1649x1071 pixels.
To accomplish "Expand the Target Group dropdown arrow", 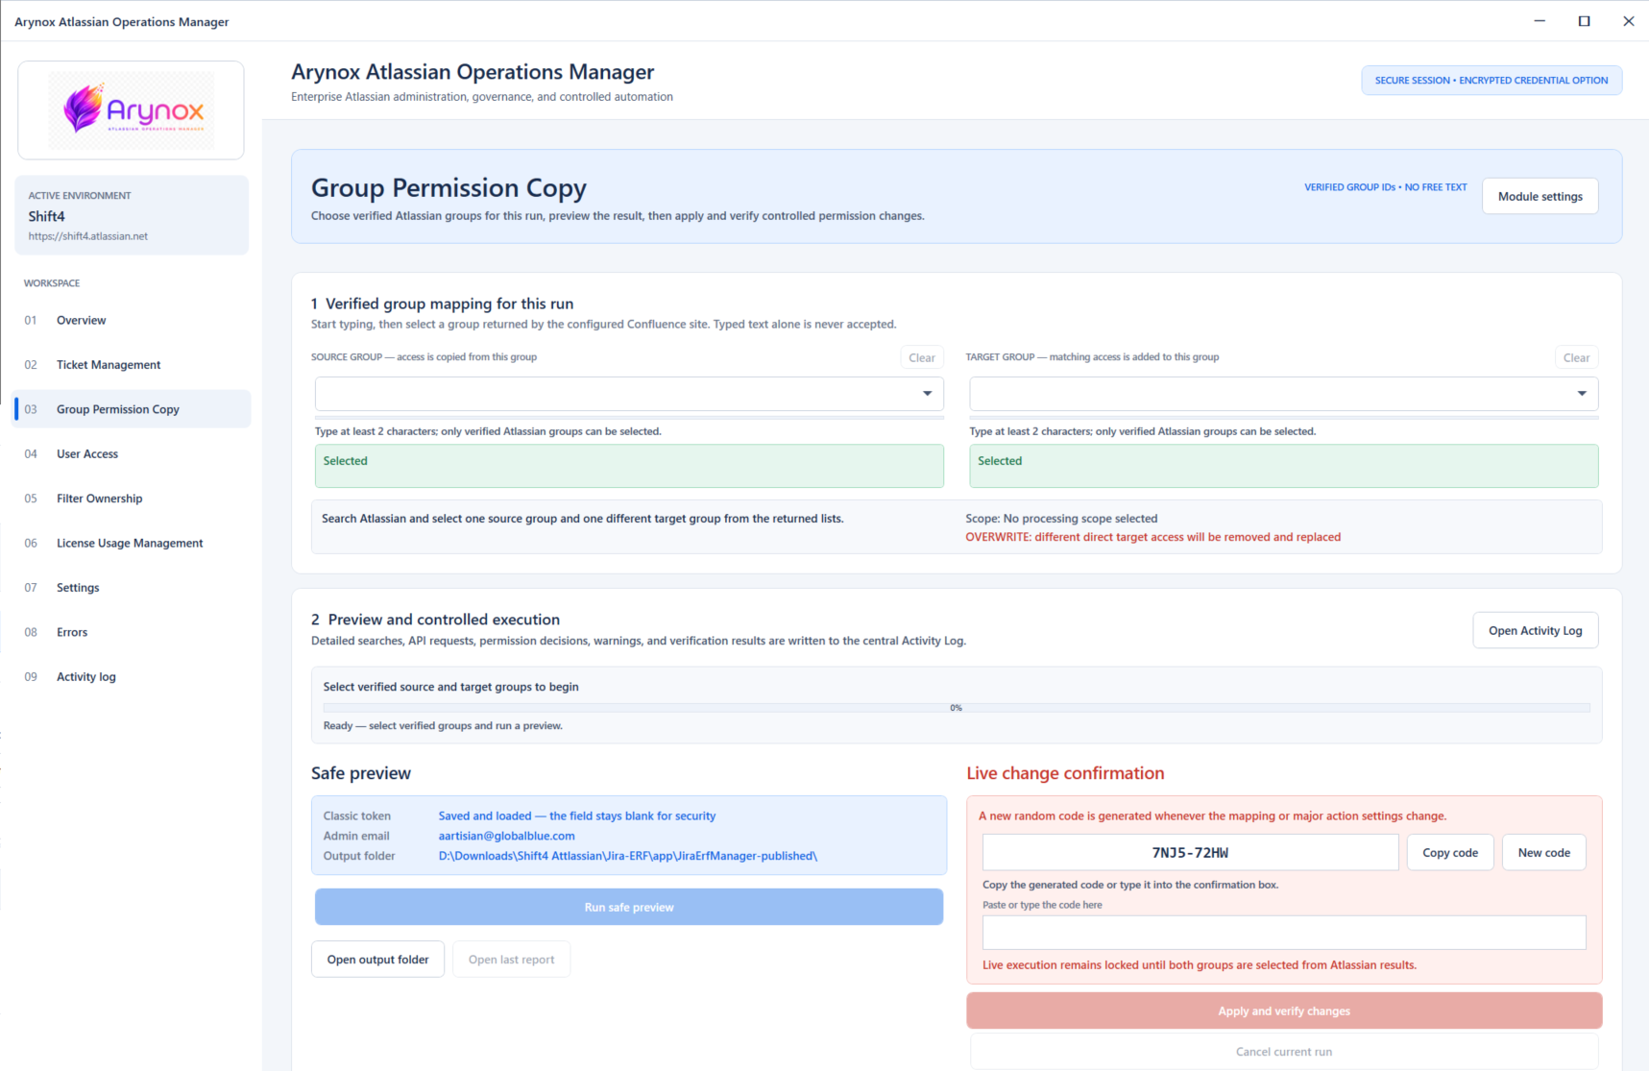I will (1582, 394).
